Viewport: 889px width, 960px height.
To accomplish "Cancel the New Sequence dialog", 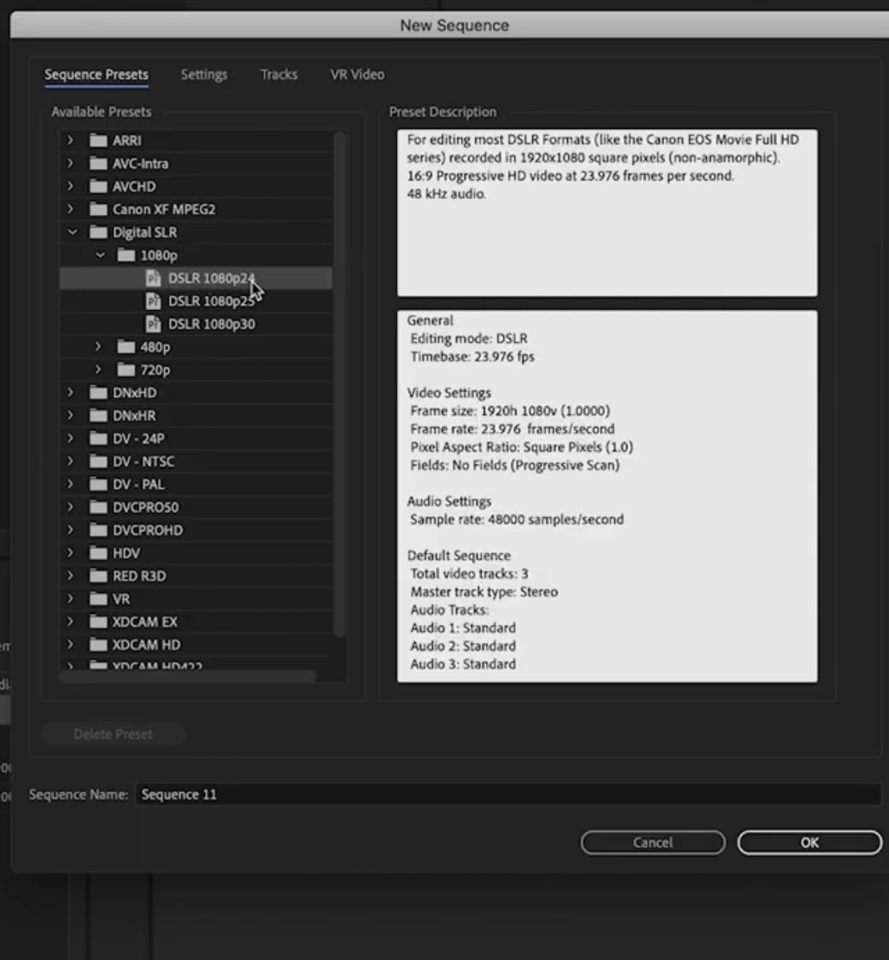I will coord(652,842).
